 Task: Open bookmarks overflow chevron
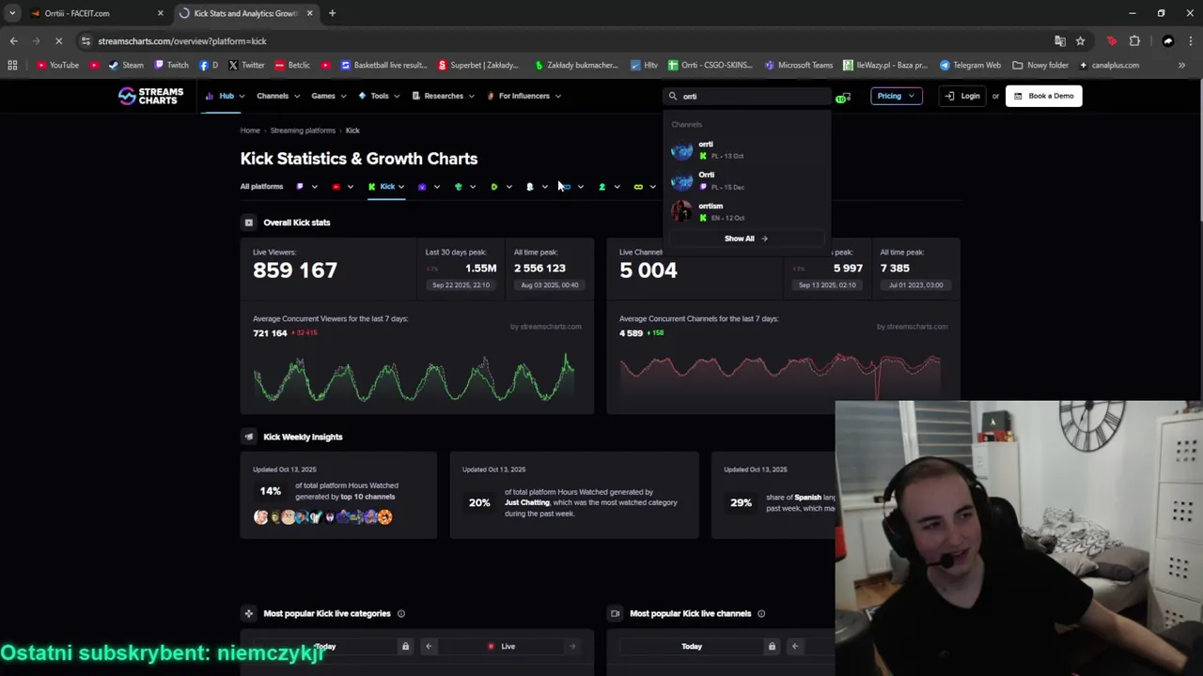1181,66
